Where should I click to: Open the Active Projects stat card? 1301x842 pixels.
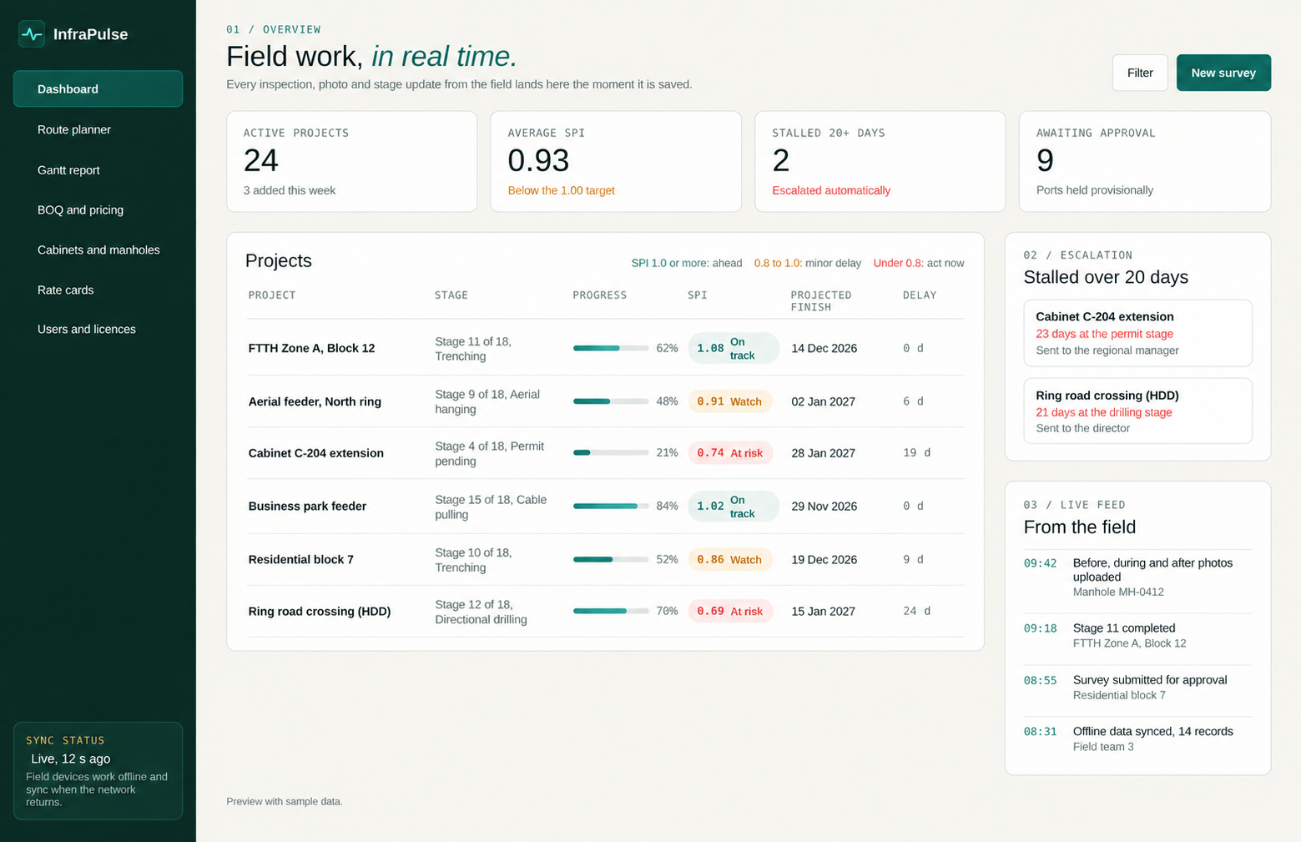point(352,162)
